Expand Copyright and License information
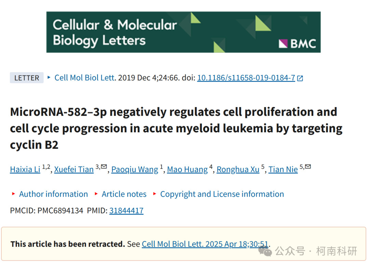Screen dimensions: 369x266 point(222,194)
